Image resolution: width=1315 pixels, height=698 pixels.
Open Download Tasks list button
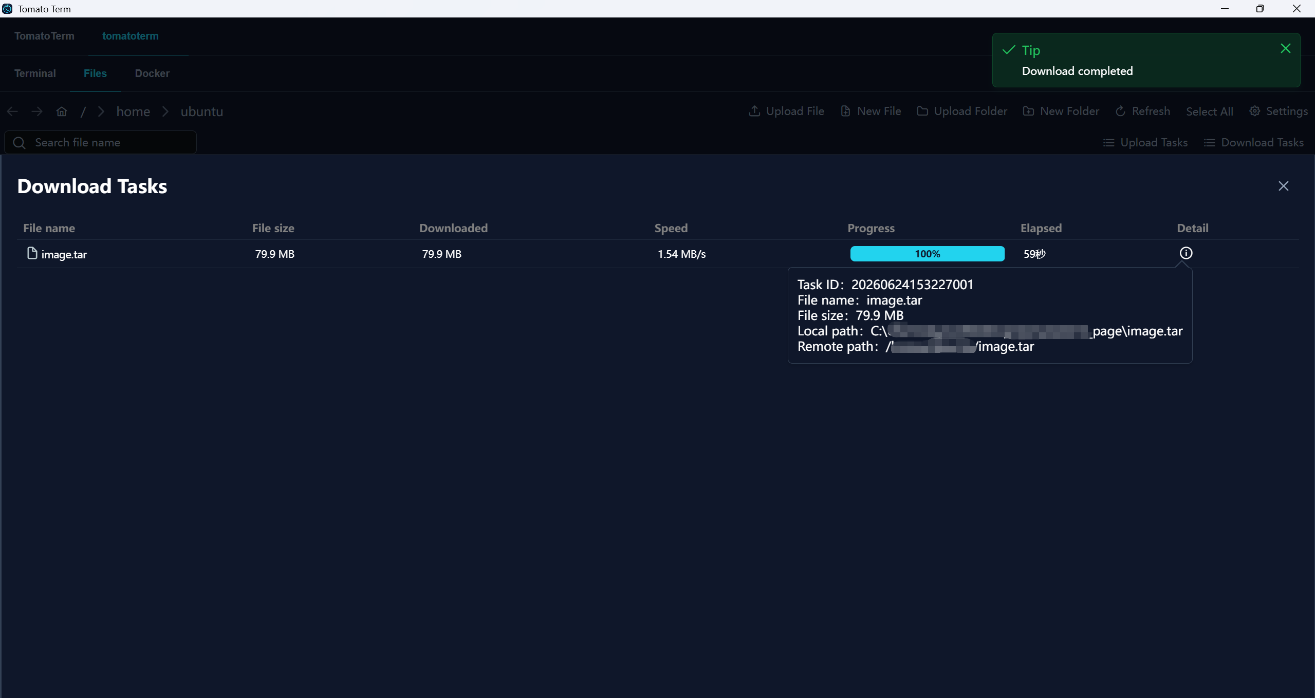pyautogui.click(x=1253, y=142)
